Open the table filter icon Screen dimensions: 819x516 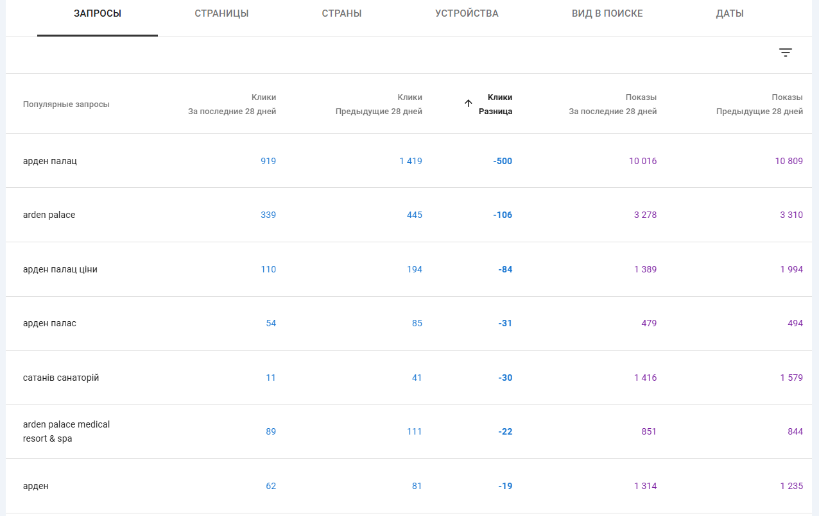click(x=786, y=53)
